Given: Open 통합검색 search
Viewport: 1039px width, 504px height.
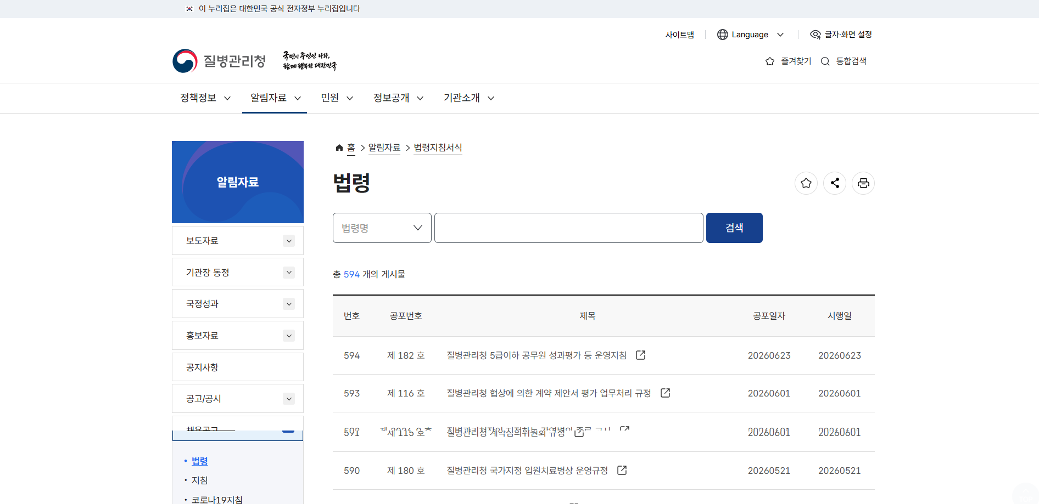Looking at the screenshot, I should tap(844, 61).
